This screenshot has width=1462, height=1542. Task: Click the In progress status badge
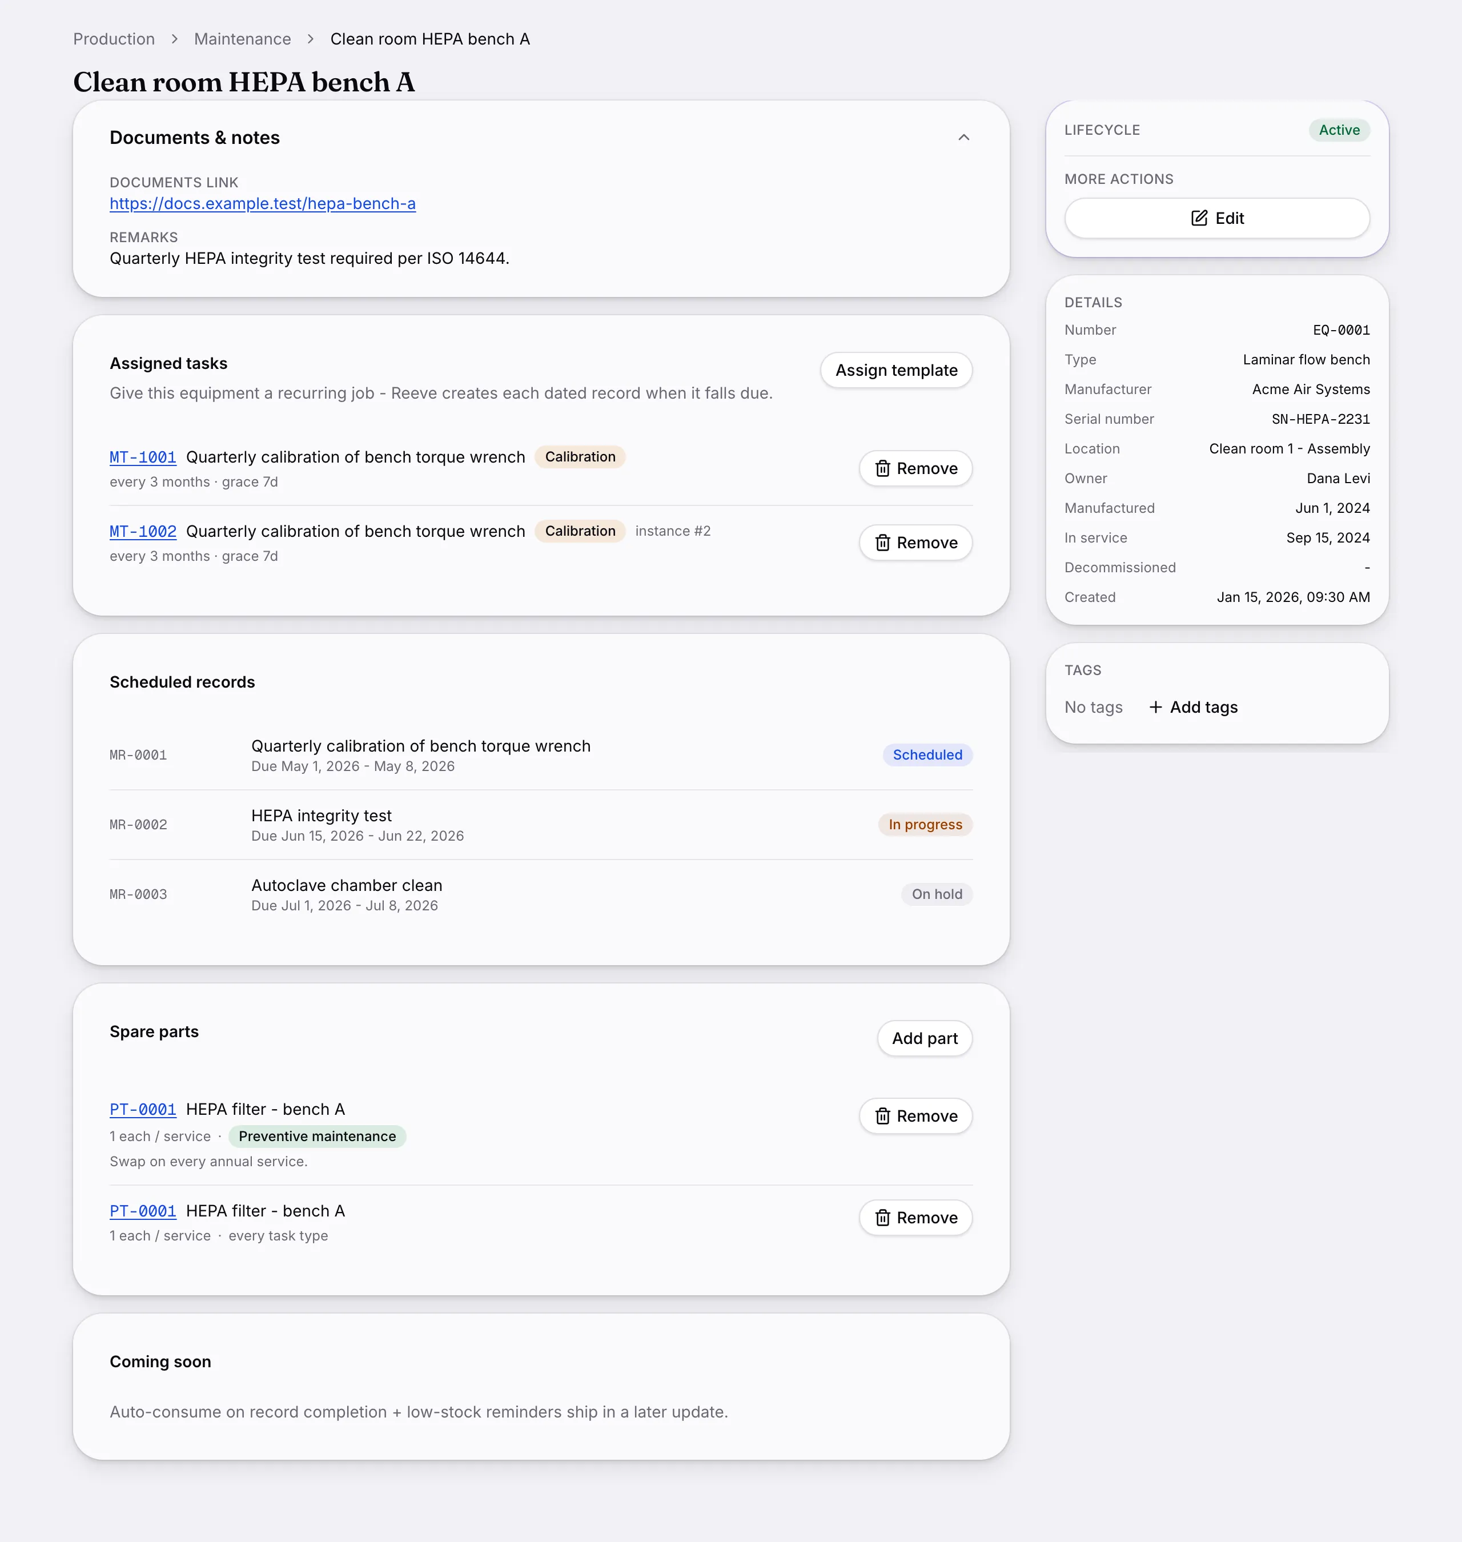coord(925,824)
